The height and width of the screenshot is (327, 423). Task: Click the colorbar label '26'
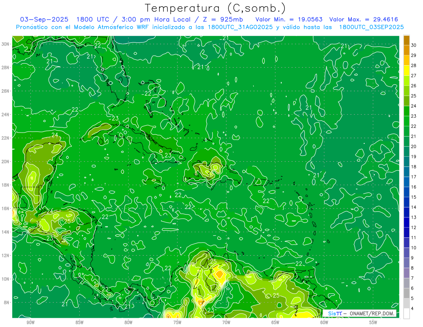[x=414, y=86]
